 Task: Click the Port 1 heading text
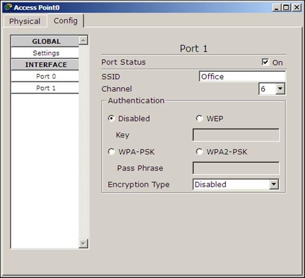pos(194,49)
